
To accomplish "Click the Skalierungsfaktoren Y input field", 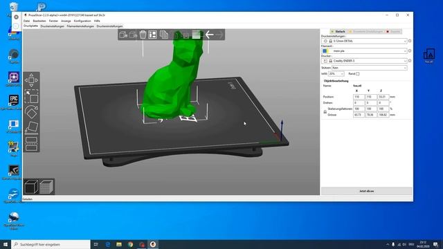I will [x=371, y=109].
